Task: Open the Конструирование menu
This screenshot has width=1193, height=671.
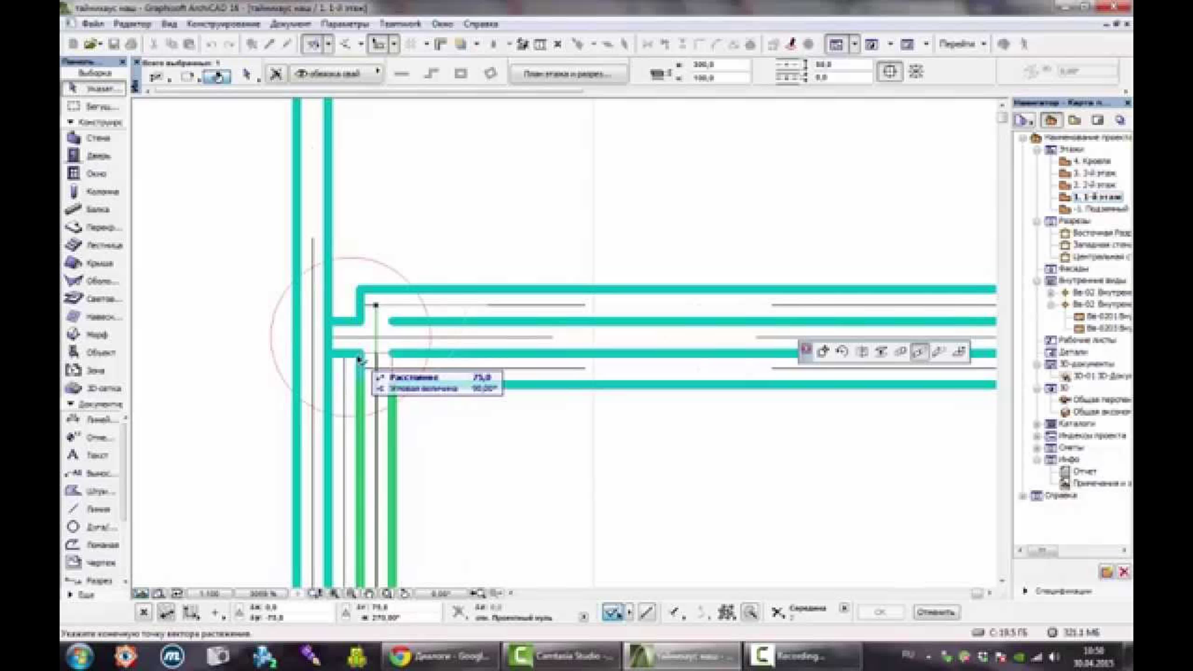Action: [223, 24]
